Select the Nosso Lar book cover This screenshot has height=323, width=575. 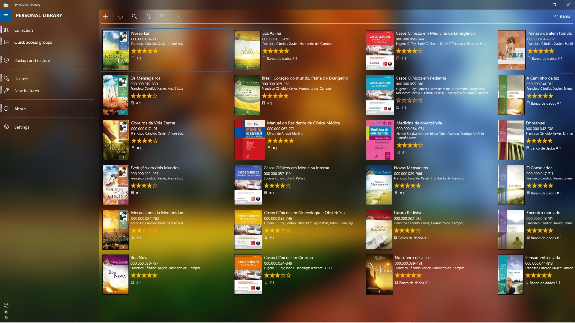(115, 50)
